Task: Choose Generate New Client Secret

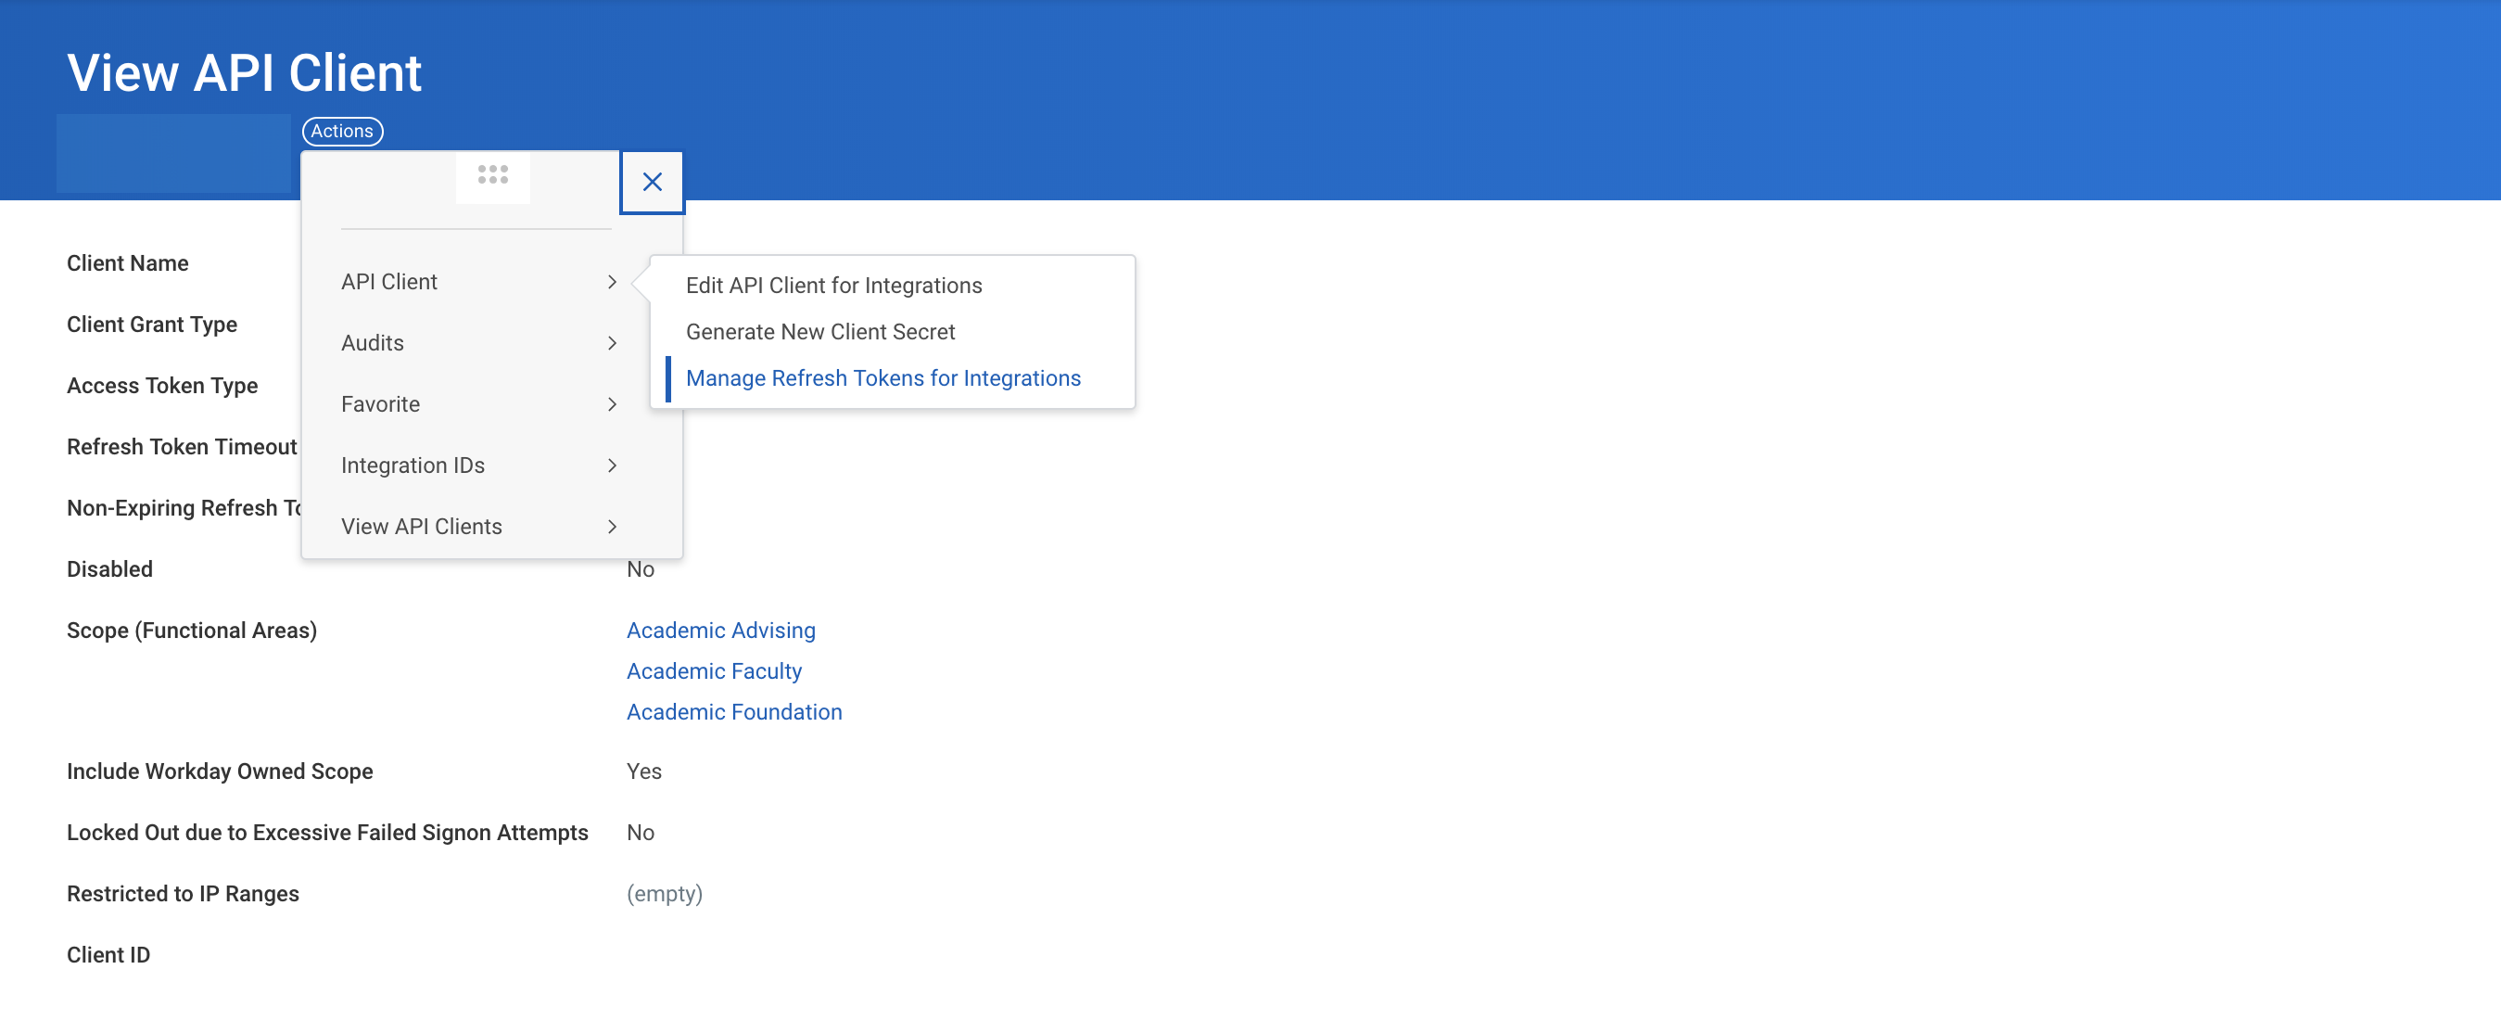Action: coord(819,332)
